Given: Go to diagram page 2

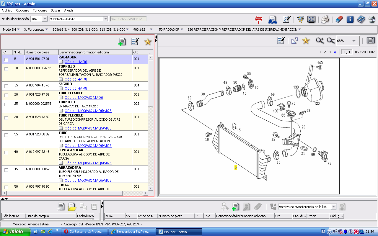Looking at the screenshot, I should [x=325, y=52].
